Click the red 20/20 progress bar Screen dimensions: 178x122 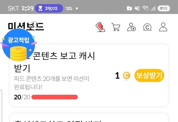click(x=55, y=97)
